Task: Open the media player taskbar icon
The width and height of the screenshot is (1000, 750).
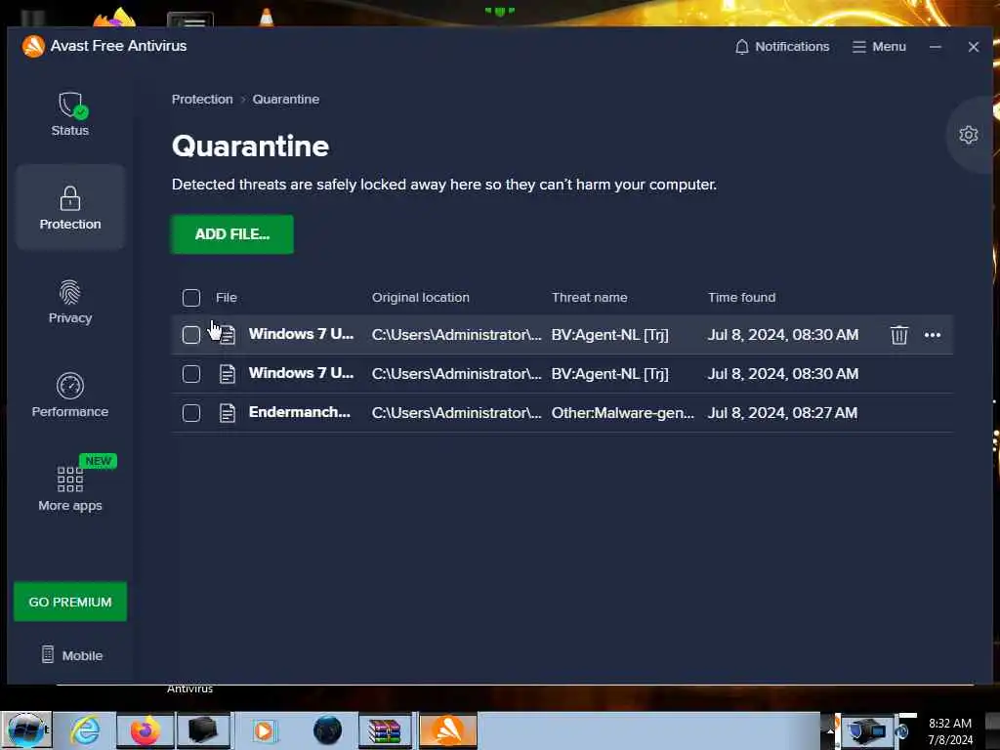Action: coord(264,730)
